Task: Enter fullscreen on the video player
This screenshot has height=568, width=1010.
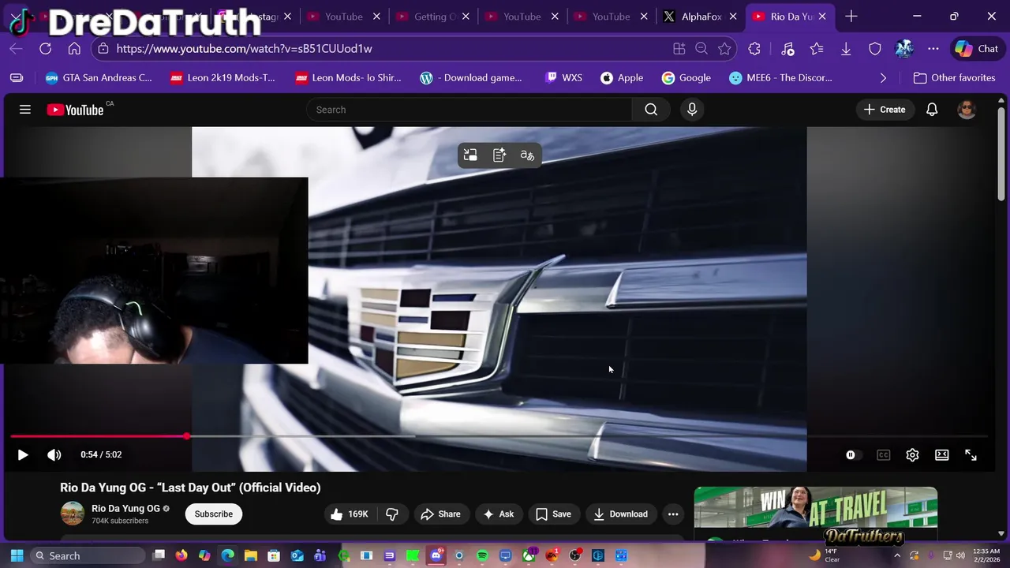Action: pyautogui.click(x=971, y=455)
